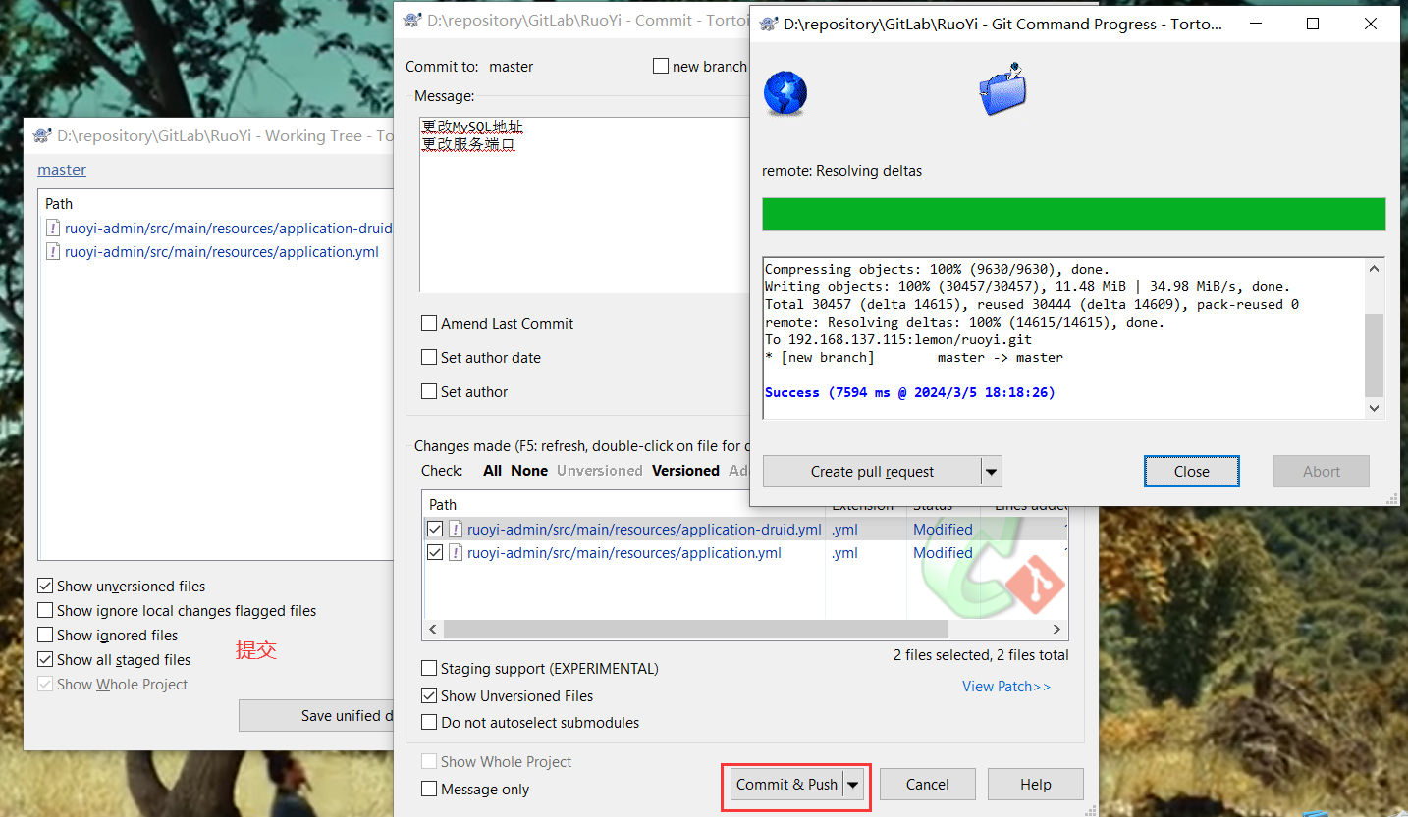
Task: Click Save unified diff button in Working Tree
Action: (316, 716)
